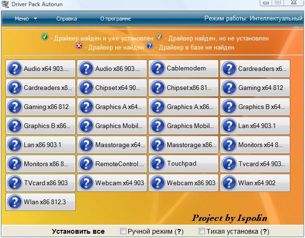305x238 pixels.
Task: Open the Справка menu
Action: [x=66, y=19]
